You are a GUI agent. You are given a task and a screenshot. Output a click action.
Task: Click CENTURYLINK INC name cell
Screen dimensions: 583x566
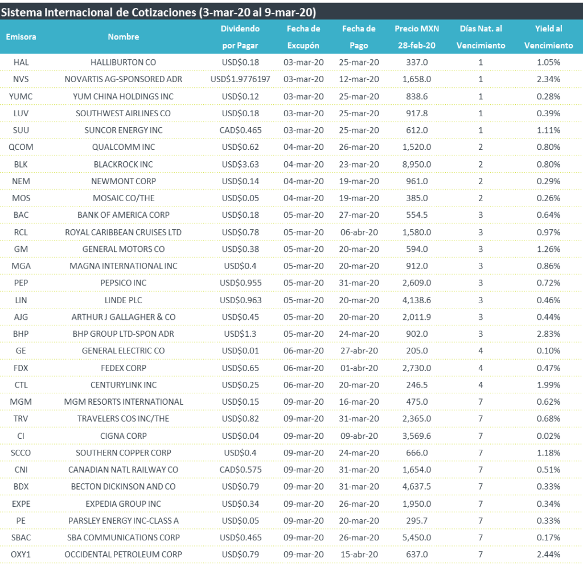[124, 385]
